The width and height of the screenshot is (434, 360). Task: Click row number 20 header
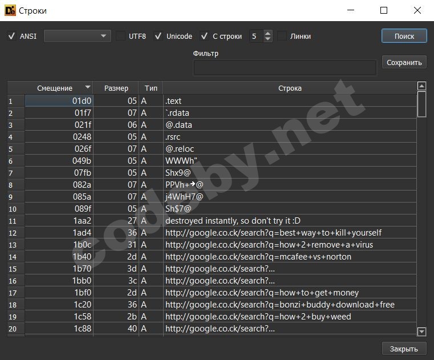(x=16, y=329)
